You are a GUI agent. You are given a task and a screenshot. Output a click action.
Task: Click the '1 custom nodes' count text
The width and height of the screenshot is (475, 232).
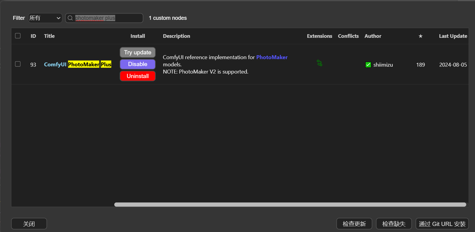(x=168, y=18)
